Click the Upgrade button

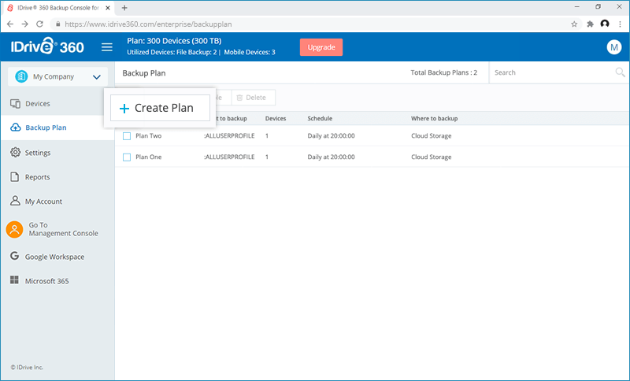coord(321,47)
